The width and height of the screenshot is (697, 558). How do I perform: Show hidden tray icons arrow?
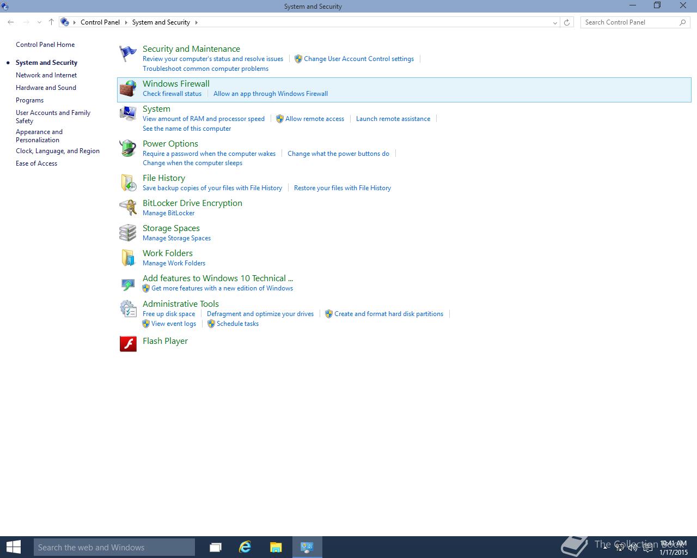(x=605, y=548)
